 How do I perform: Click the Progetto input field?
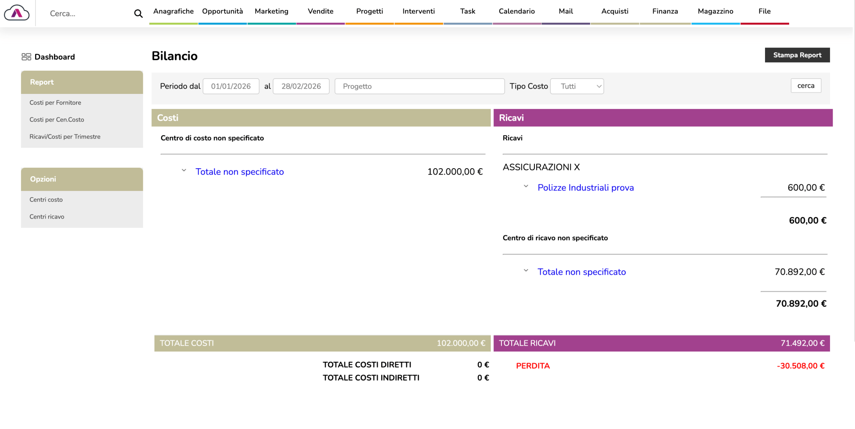(x=419, y=86)
